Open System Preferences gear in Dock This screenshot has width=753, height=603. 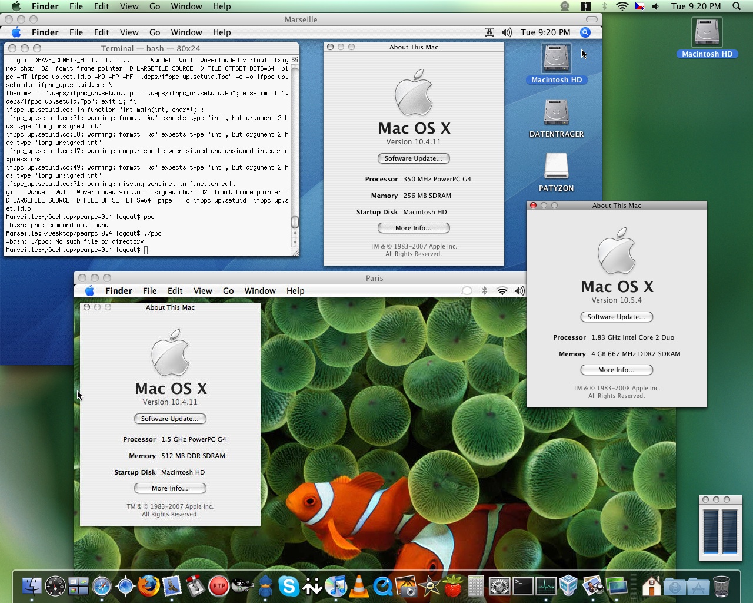pos(499,586)
